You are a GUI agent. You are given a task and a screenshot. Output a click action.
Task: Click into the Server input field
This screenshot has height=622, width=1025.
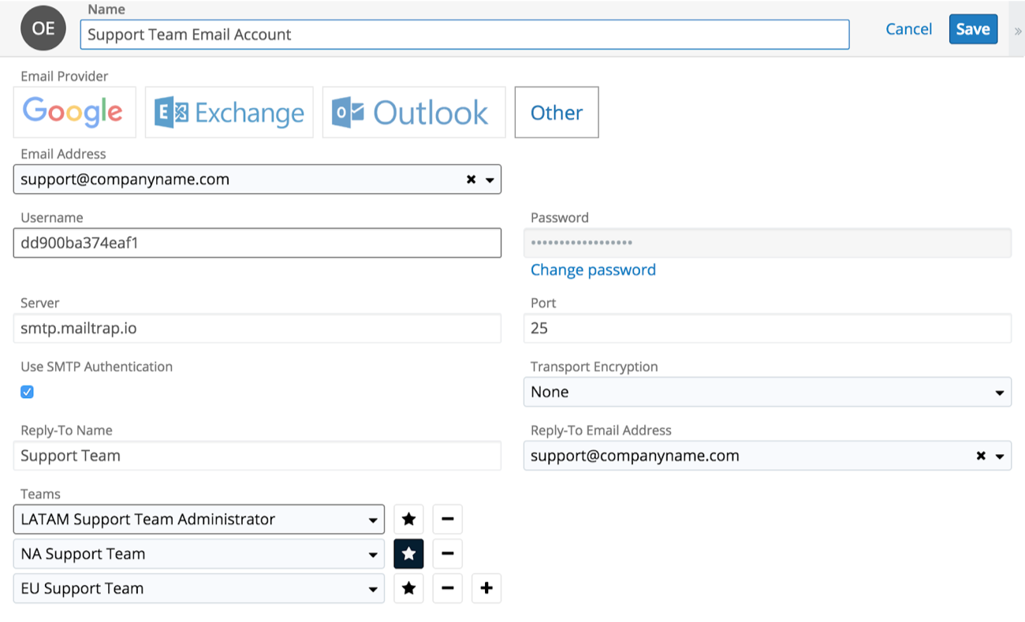click(257, 328)
